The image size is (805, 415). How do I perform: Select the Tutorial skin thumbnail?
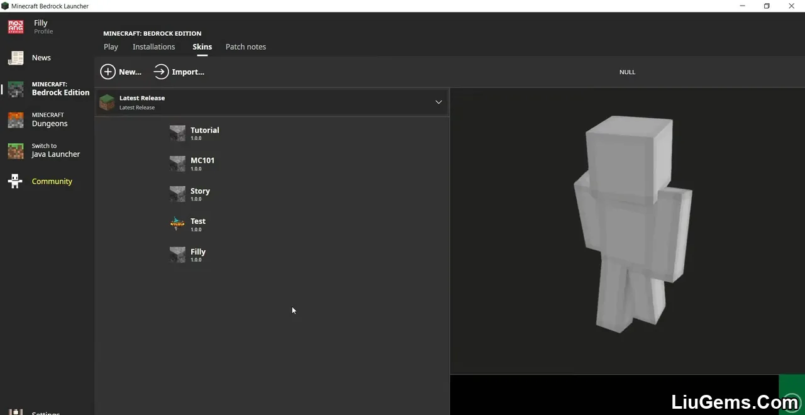point(177,133)
